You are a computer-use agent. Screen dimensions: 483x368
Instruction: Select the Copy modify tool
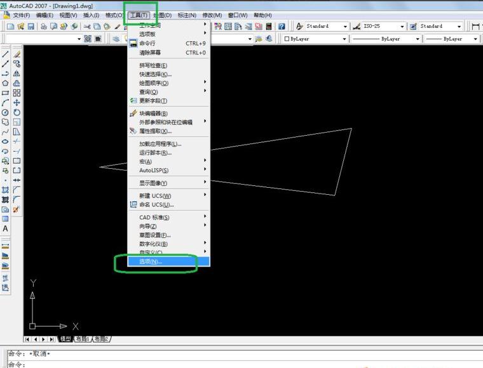click(x=17, y=64)
